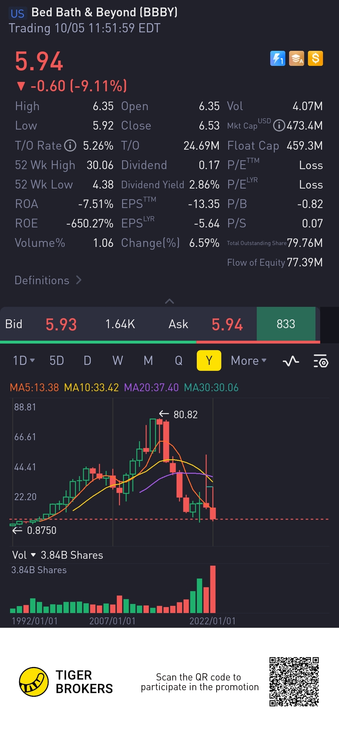Switch to the W weekly chart tab
This screenshot has height=736, width=339.
tap(118, 360)
